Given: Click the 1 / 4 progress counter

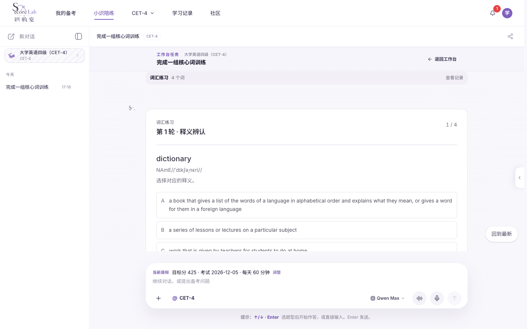Looking at the screenshot, I should click(452, 125).
